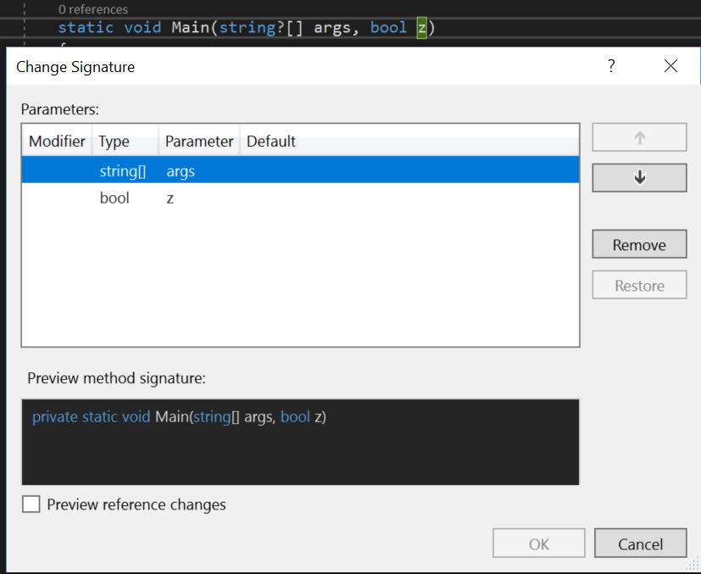Confirm changes with the OK button

pos(538,543)
